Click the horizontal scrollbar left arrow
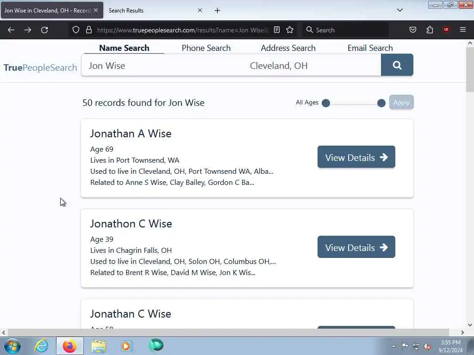Viewport: 474px width, 355px height. (x=4, y=333)
